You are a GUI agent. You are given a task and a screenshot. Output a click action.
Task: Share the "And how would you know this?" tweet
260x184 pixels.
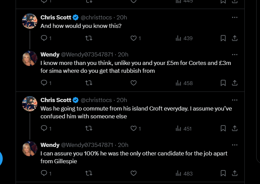point(235,38)
